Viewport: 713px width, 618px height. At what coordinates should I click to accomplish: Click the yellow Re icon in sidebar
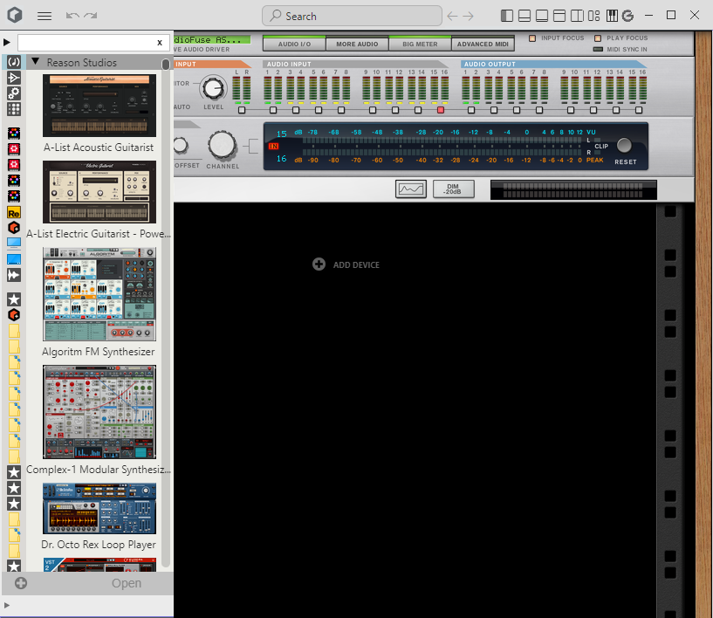(x=14, y=213)
